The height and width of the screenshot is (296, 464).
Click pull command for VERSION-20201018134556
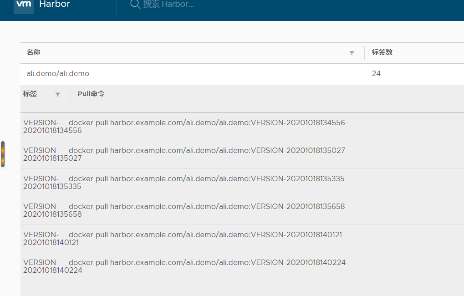pos(206,122)
